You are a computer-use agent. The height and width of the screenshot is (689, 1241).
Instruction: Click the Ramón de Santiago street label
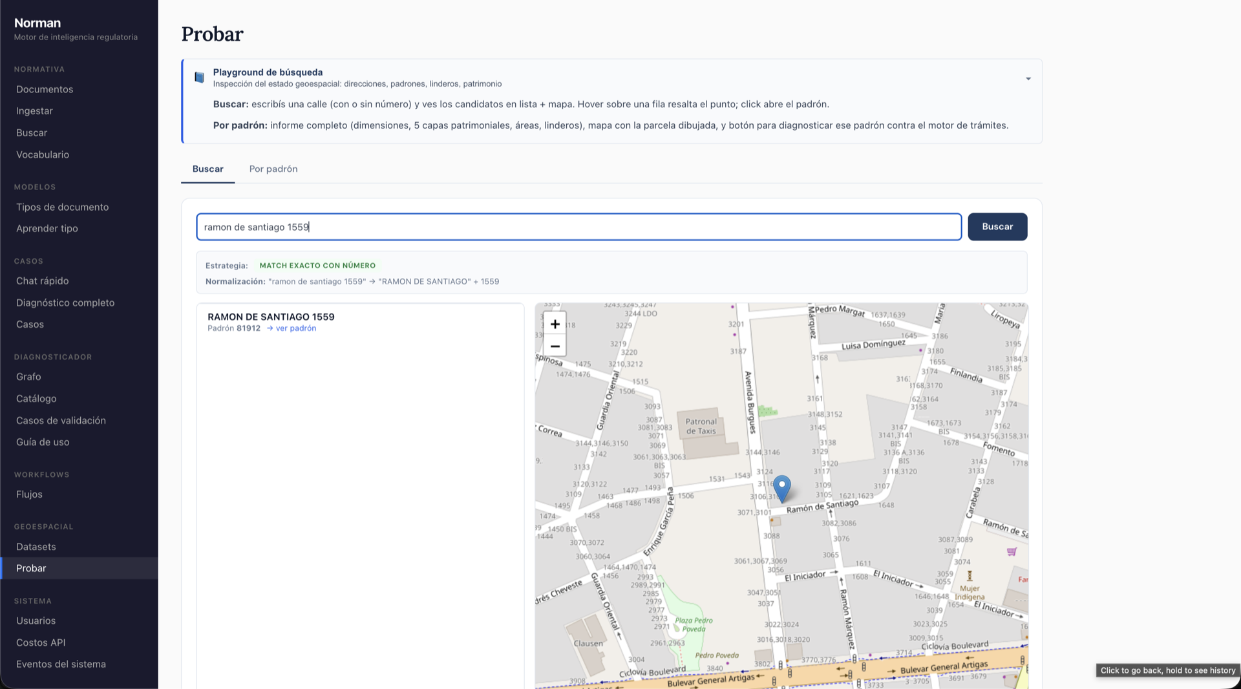[822, 506]
